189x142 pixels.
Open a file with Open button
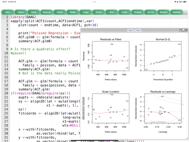pyautogui.click(x=21, y=12)
